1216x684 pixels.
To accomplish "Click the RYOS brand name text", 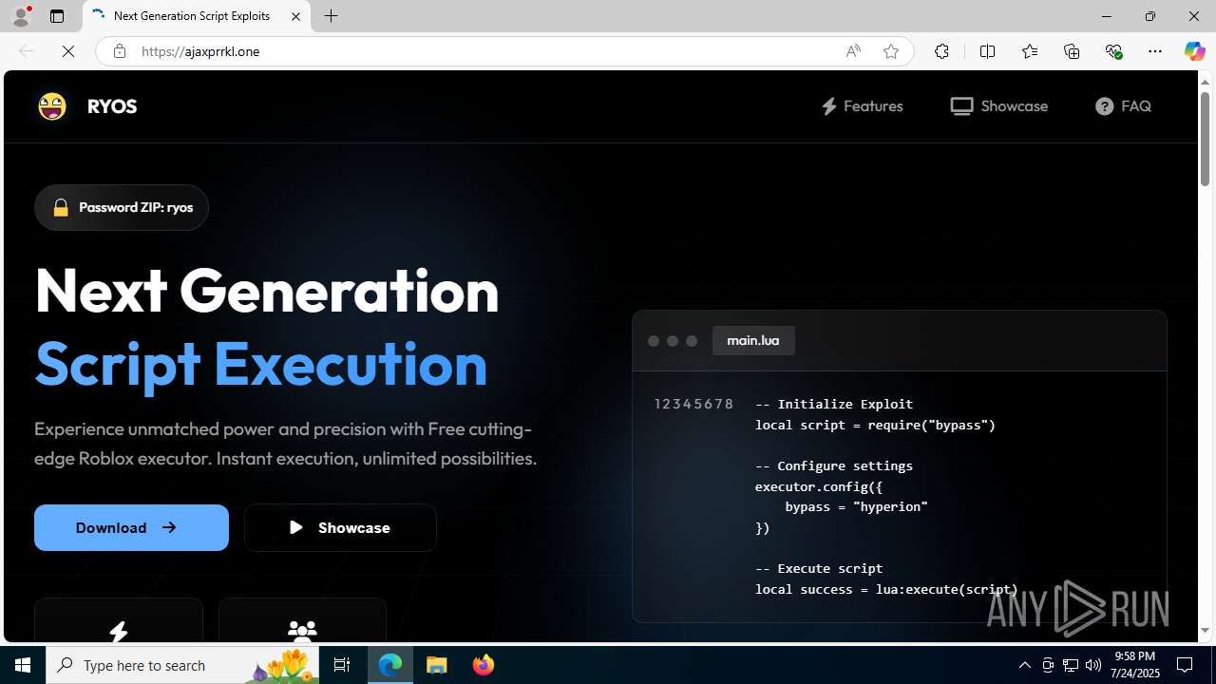I will click(112, 105).
